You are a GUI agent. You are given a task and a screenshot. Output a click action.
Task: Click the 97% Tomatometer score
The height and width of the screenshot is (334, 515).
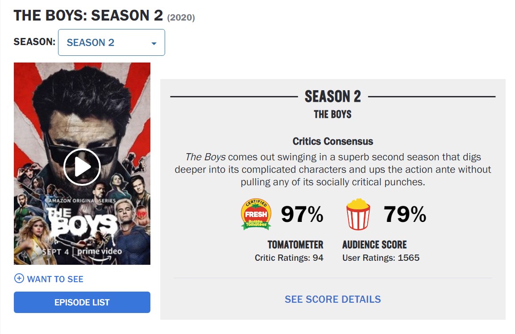click(x=302, y=215)
